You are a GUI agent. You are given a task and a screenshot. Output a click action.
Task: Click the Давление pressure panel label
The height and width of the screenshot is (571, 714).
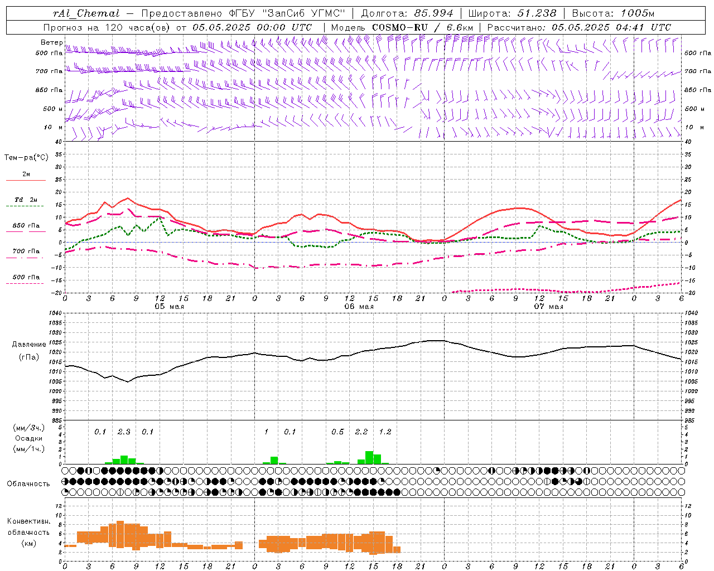(x=29, y=345)
